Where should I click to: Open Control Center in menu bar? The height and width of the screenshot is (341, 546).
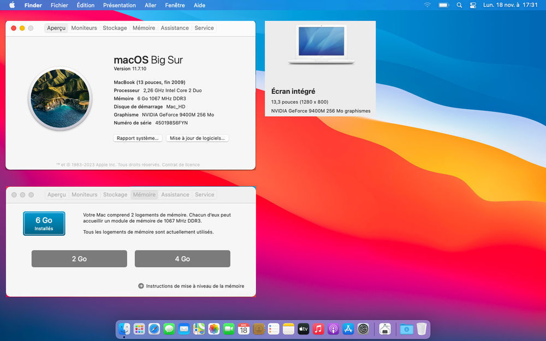coord(473,5)
